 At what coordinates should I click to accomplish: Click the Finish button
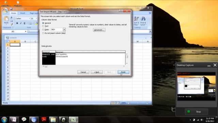[x=123, y=72]
